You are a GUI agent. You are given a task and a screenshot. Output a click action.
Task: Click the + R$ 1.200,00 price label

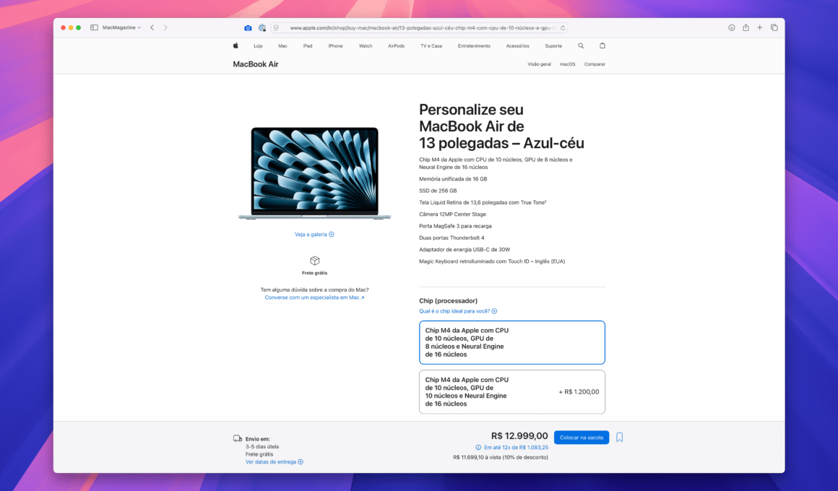coord(579,392)
